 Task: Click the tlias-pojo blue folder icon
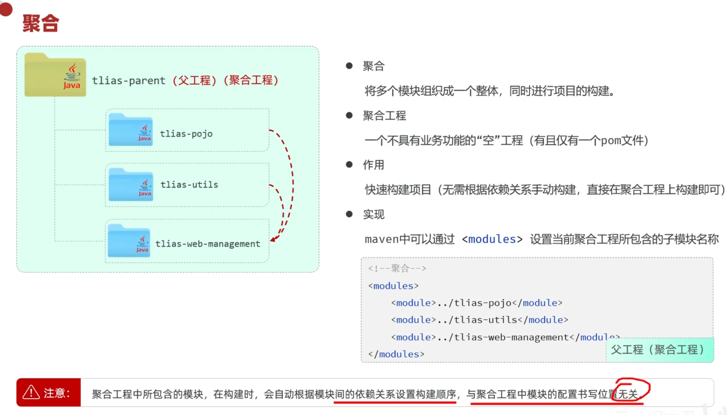(130, 130)
